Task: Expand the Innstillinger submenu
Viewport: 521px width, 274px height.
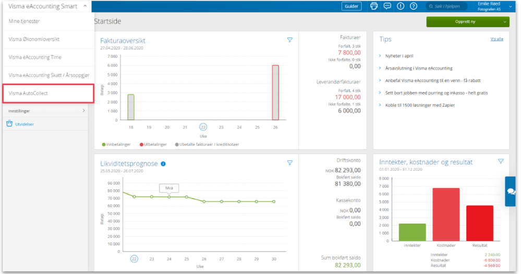Action: pyautogui.click(x=83, y=111)
